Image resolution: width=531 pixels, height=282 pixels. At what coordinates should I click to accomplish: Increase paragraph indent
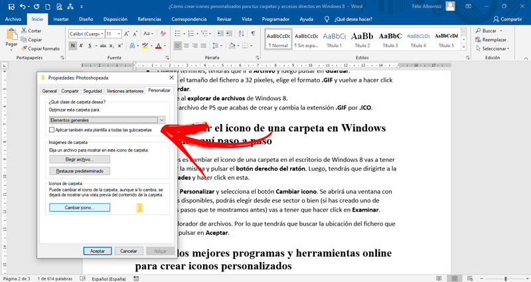(x=229, y=34)
